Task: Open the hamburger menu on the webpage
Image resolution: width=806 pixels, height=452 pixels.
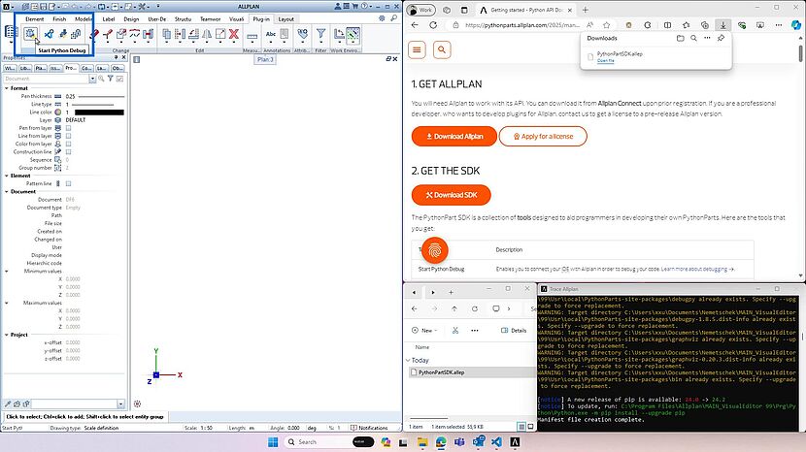Action: click(418, 49)
